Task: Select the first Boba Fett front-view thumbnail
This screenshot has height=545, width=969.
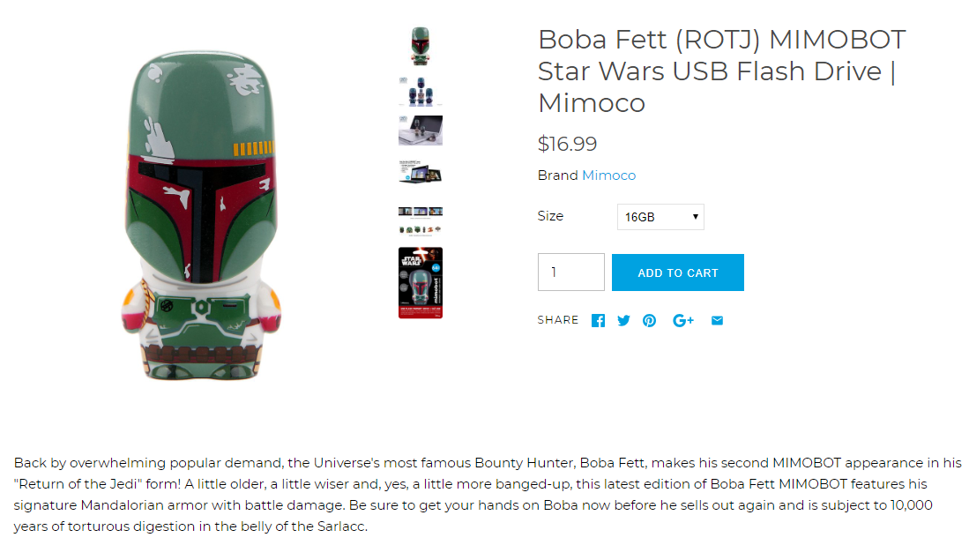Action: [421, 47]
